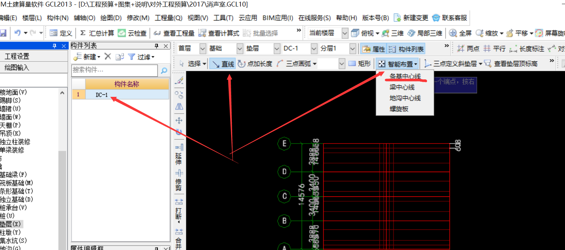565x250 pixels.
Task: Delete component with the X icon
Action: tap(108, 56)
